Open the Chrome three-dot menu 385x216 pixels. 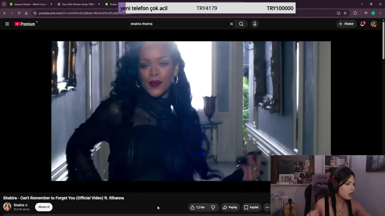click(380, 13)
